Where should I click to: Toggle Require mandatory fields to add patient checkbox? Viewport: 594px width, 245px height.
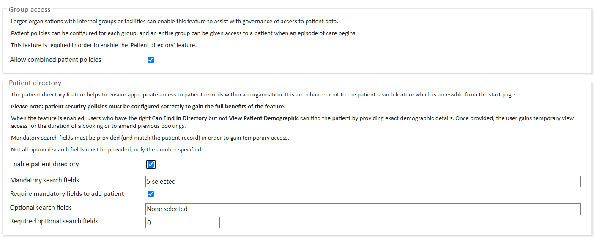pyautogui.click(x=151, y=194)
